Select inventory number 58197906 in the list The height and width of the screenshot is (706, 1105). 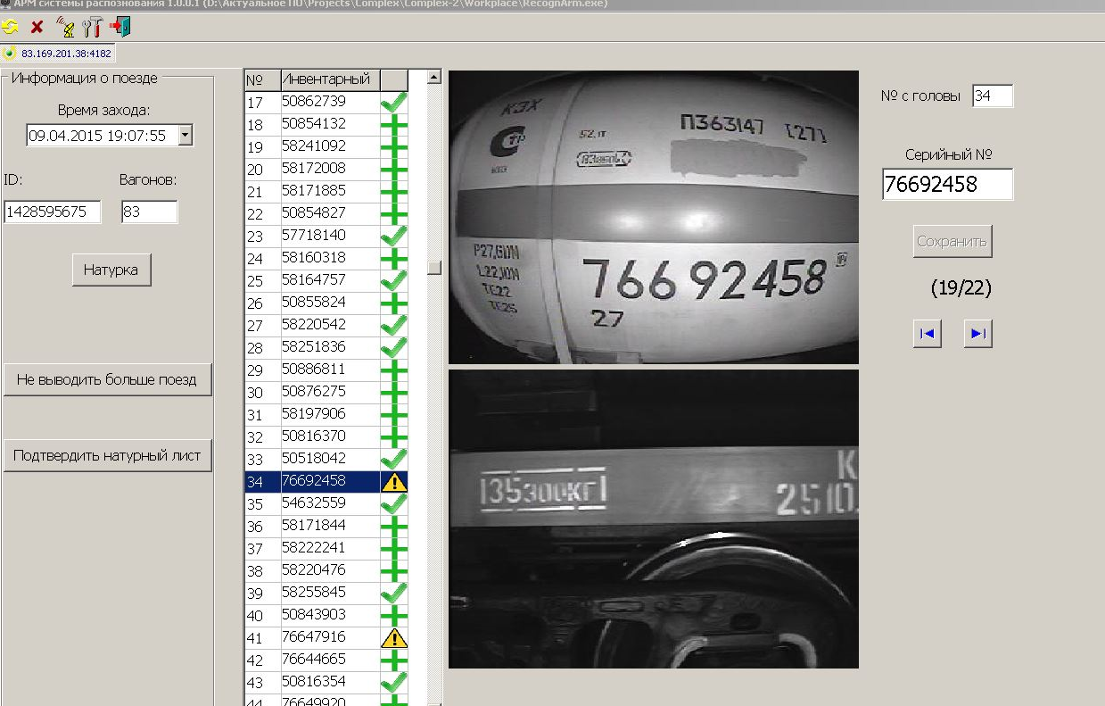[x=314, y=414]
